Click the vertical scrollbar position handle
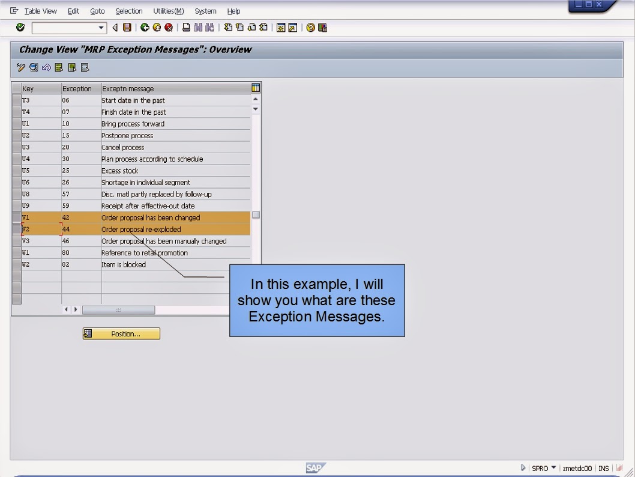635x477 pixels. point(256,215)
